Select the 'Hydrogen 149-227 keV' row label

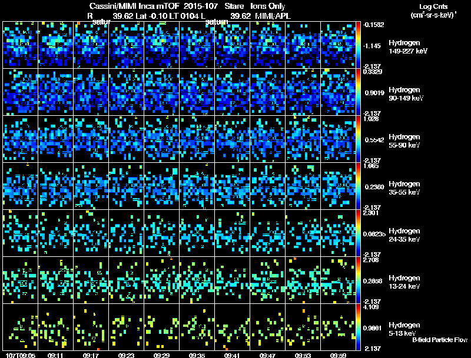(408, 47)
